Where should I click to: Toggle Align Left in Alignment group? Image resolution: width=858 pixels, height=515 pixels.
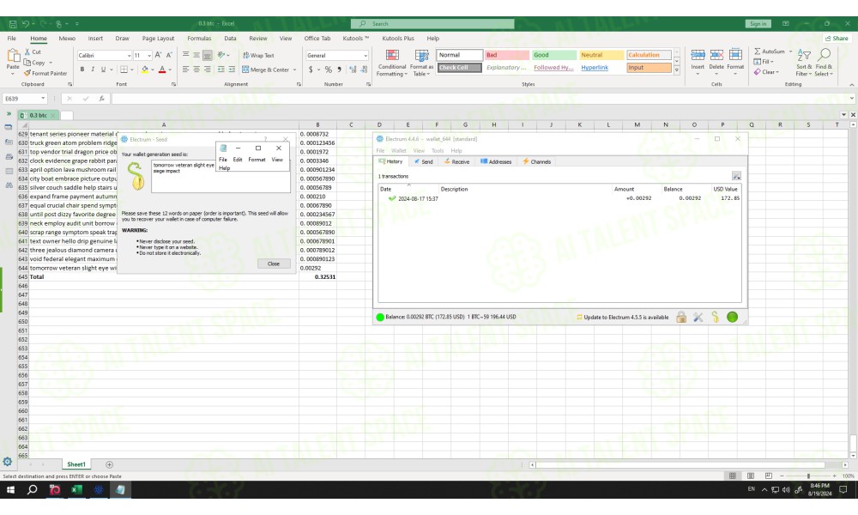click(185, 70)
